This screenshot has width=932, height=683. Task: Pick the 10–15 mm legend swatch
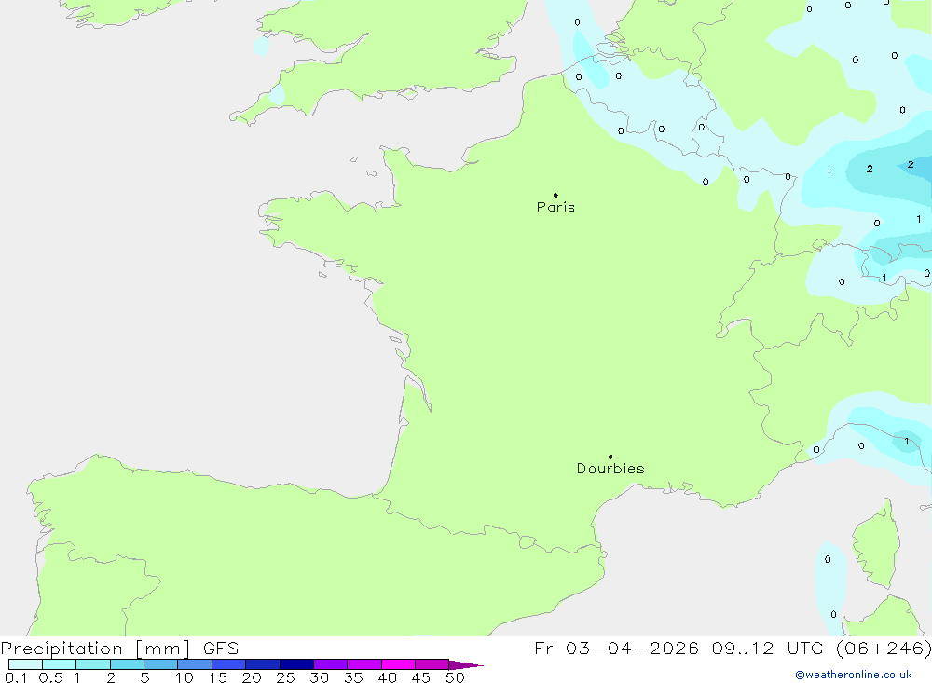pyautogui.click(x=195, y=664)
